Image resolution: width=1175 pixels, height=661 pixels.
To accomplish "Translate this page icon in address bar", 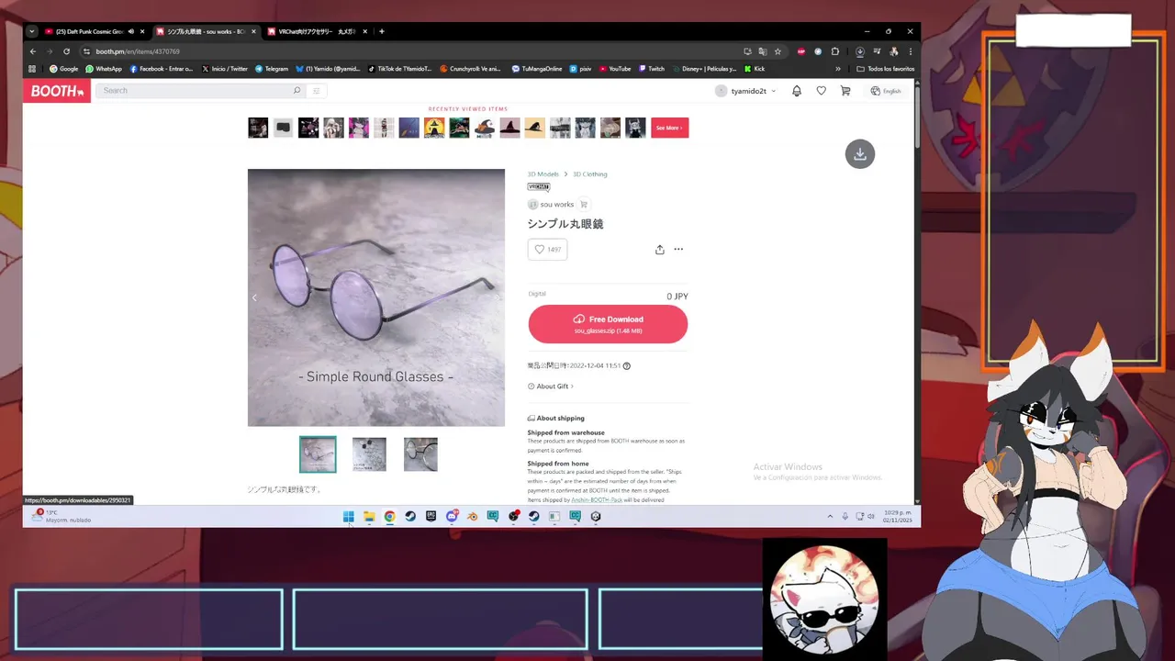I will tap(762, 51).
